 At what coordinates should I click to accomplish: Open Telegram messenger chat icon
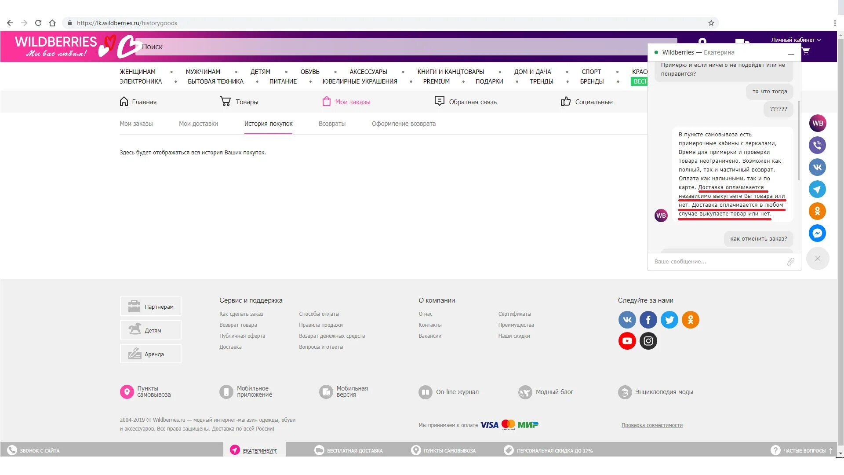point(817,189)
